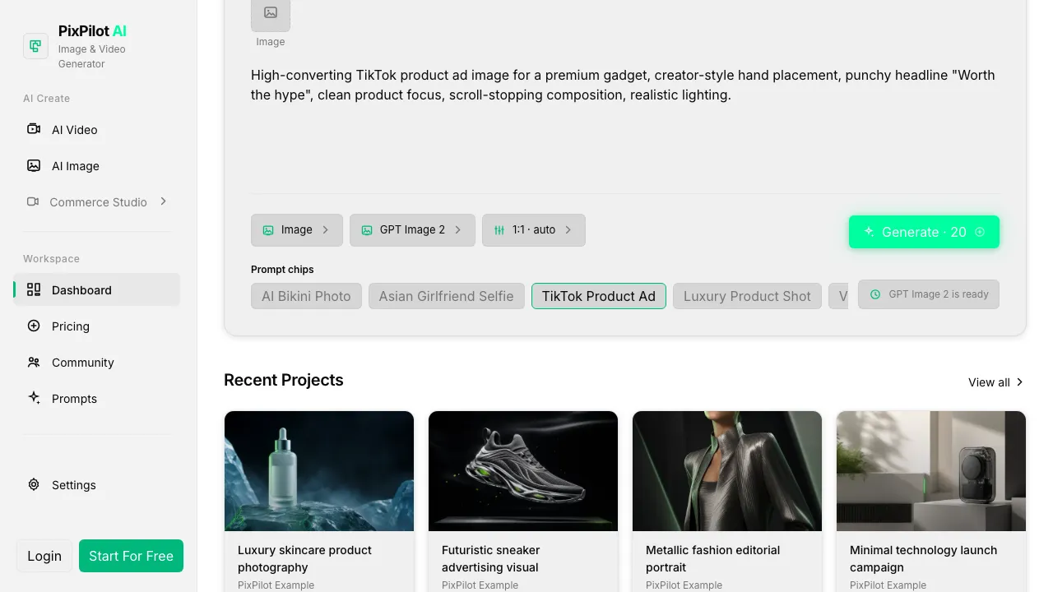
Task: Click the PixPilot AI logo icon
Action: (35, 46)
